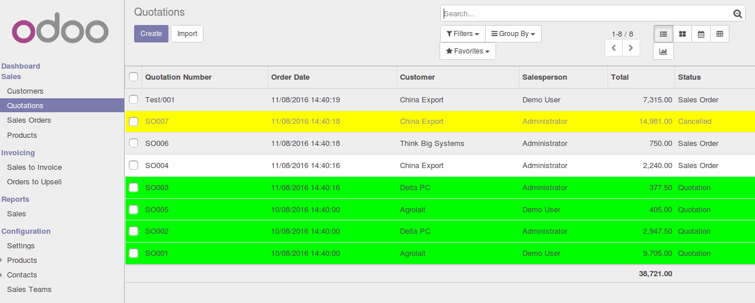Select Quotations menu item
The image size is (755, 303).
pos(62,105)
